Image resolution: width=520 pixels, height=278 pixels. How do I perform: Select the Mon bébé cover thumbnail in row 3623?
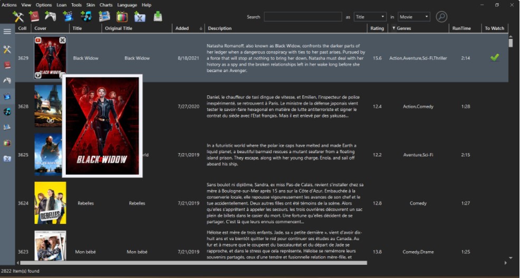pyautogui.click(x=51, y=245)
